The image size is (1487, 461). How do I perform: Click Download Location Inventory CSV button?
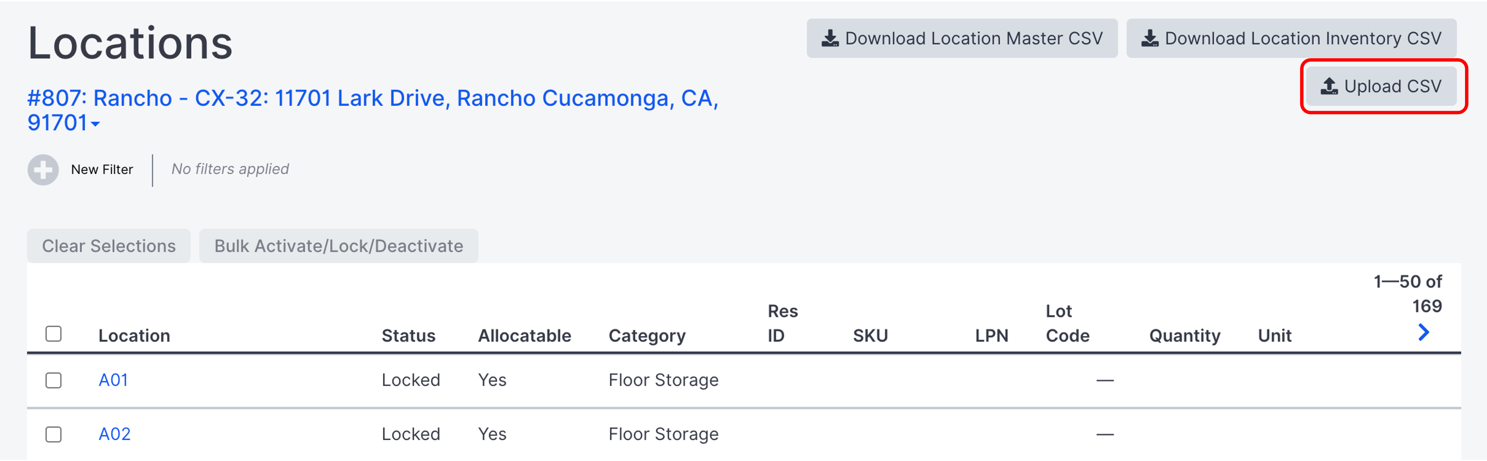pos(1291,39)
